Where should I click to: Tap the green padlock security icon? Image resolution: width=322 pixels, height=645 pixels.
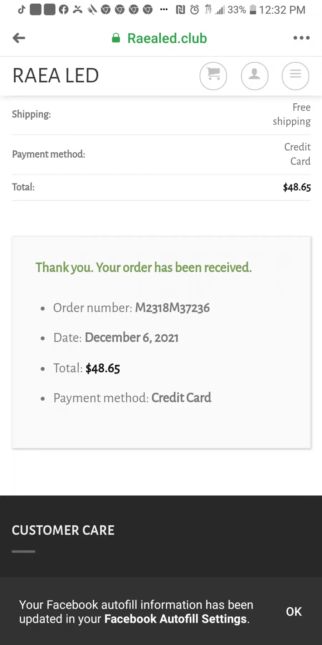(116, 38)
